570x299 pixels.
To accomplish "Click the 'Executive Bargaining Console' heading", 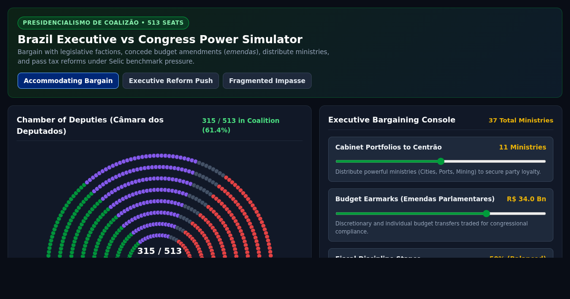I will [x=392, y=120].
